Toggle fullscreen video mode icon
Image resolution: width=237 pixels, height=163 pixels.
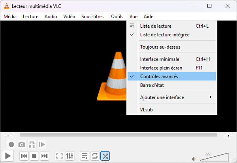(x=59, y=156)
